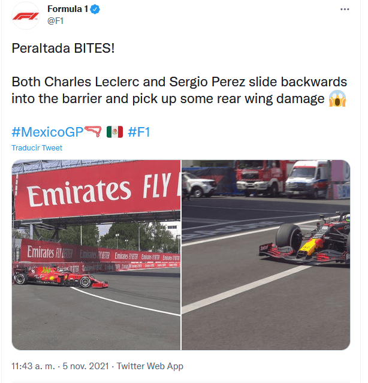This screenshot has height=383, width=368.
Task: Click the Formula 1 display name
Action: [68, 9]
